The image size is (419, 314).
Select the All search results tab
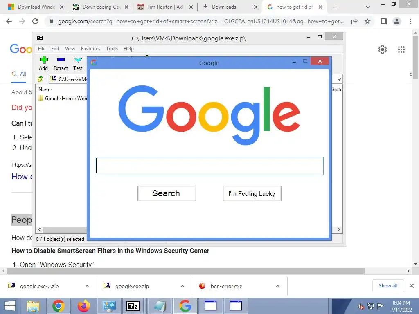click(x=19, y=74)
